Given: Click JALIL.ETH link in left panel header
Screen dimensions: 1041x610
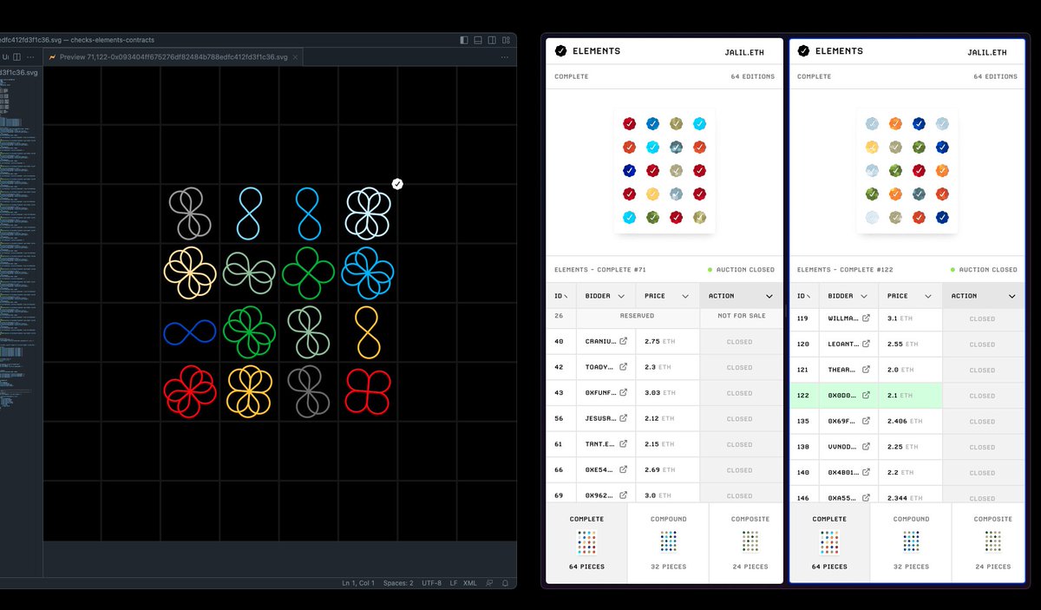Looking at the screenshot, I should click(744, 52).
